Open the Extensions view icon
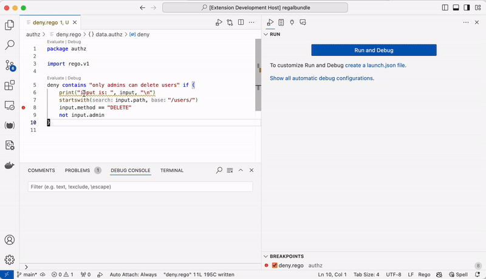This screenshot has height=279, width=486. coord(10,85)
